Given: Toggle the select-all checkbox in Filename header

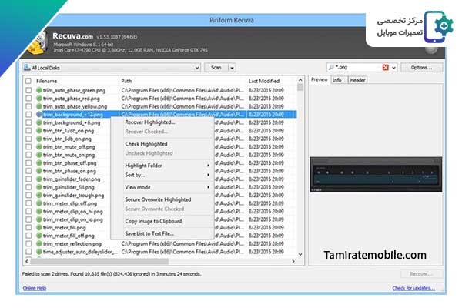Looking at the screenshot, I should click(28, 81).
